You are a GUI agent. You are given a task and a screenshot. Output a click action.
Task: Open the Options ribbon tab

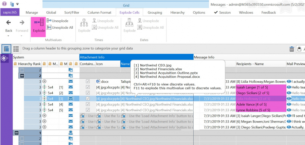(x=199, y=12)
